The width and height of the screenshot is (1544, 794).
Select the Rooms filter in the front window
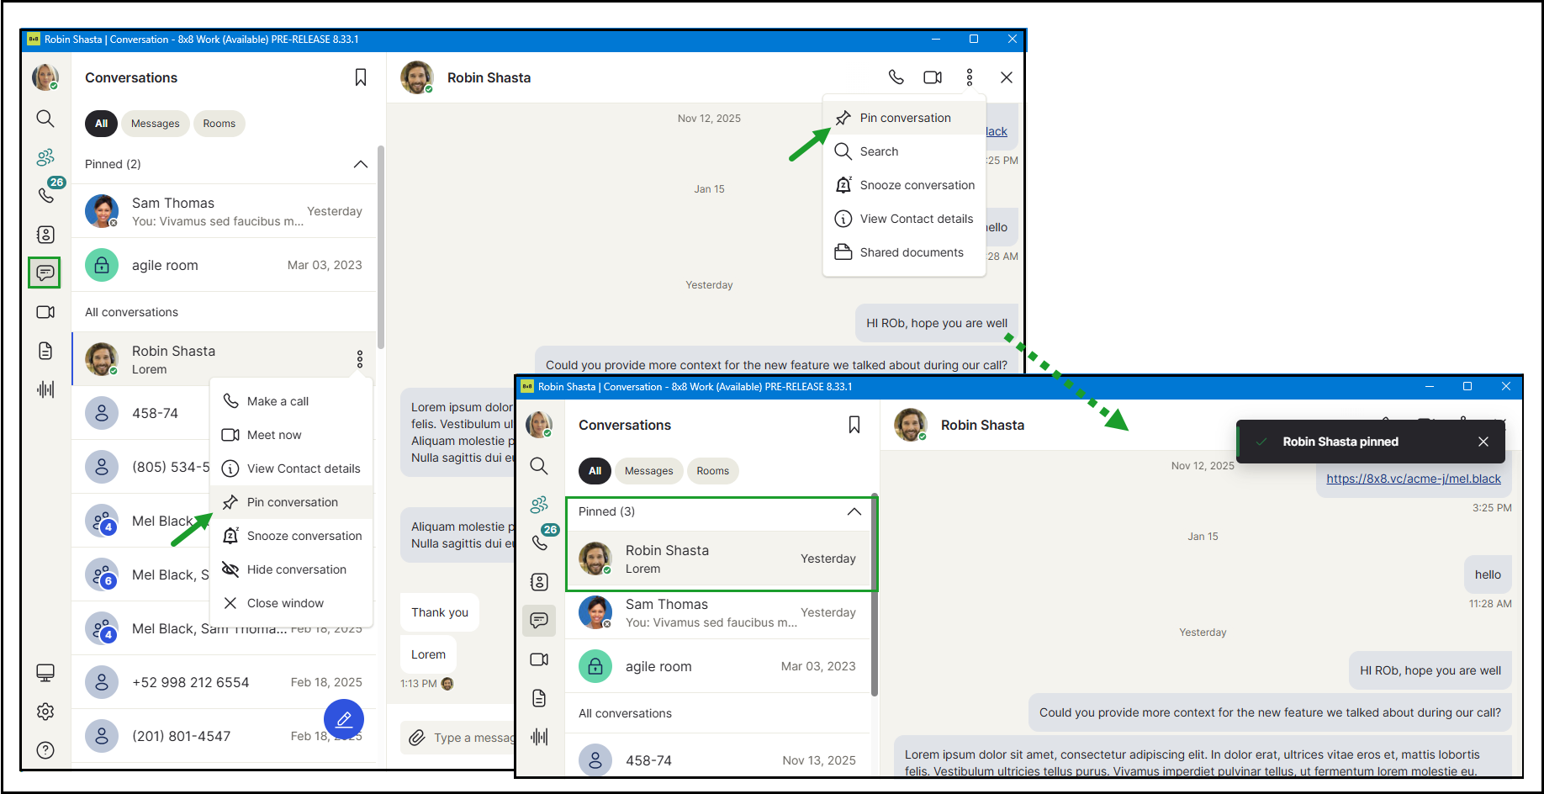pyautogui.click(x=713, y=471)
